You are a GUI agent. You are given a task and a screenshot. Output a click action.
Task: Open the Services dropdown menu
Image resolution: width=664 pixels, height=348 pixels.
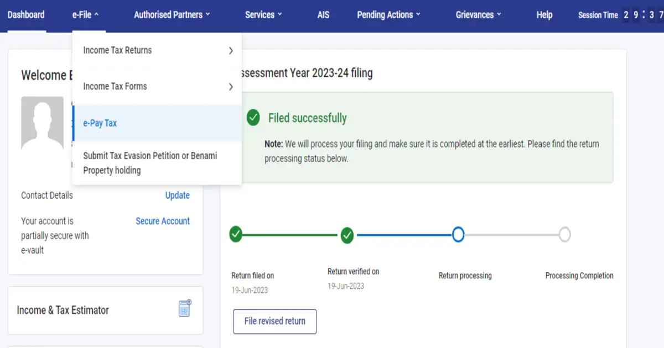(263, 15)
